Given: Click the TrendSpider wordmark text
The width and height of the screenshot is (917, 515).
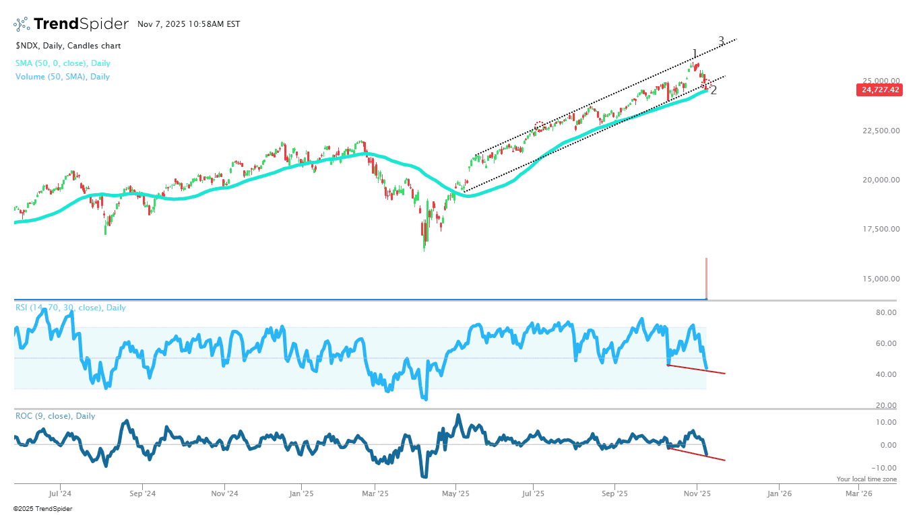Looking at the screenshot, I should point(81,24).
